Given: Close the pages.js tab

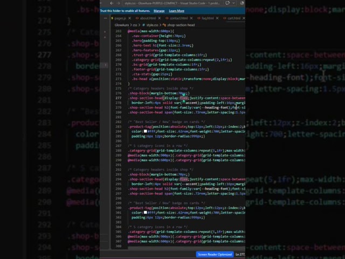Looking at the screenshot, I should tap(129, 18).
